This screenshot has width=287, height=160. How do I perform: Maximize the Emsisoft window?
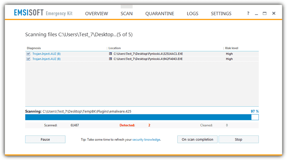click(x=265, y=13)
